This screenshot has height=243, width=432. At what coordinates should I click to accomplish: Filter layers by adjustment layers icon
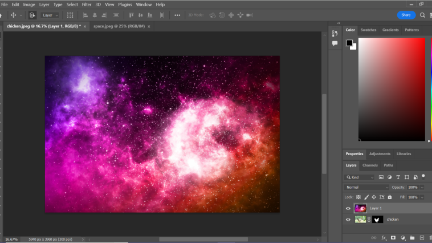click(390, 177)
